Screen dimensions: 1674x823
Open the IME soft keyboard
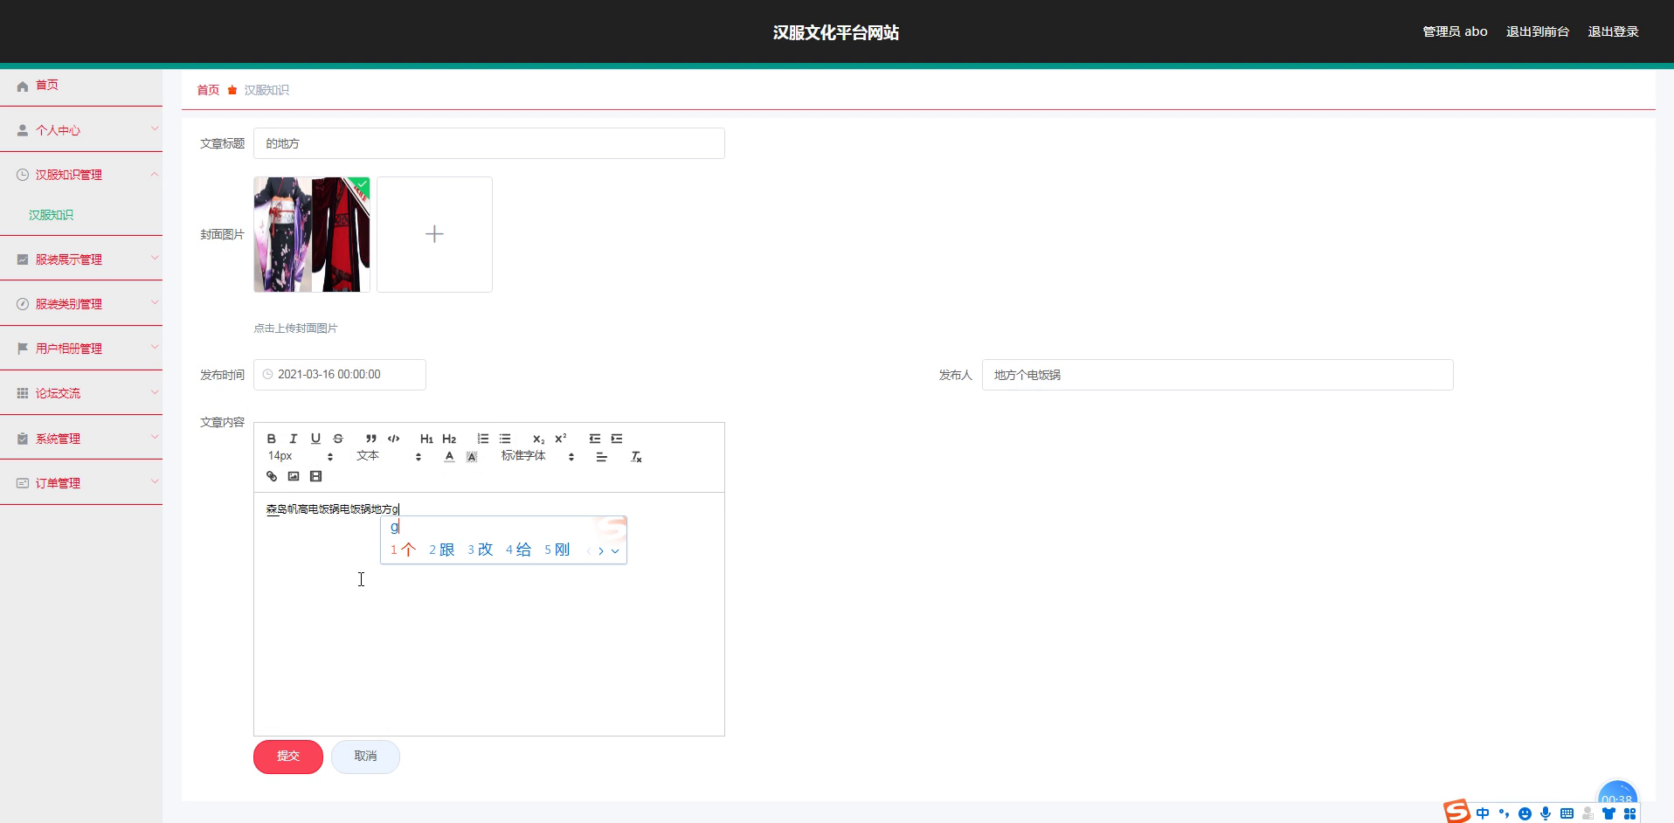click(x=1567, y=813)
